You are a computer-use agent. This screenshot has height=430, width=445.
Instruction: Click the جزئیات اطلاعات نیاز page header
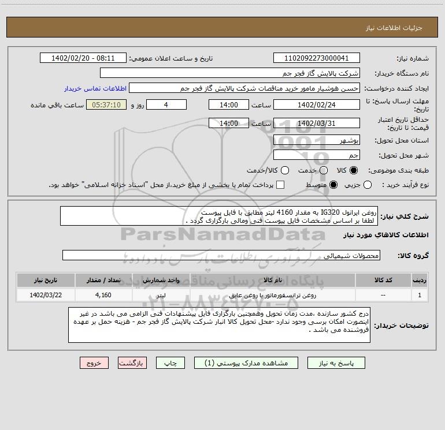tap(394, 28)
